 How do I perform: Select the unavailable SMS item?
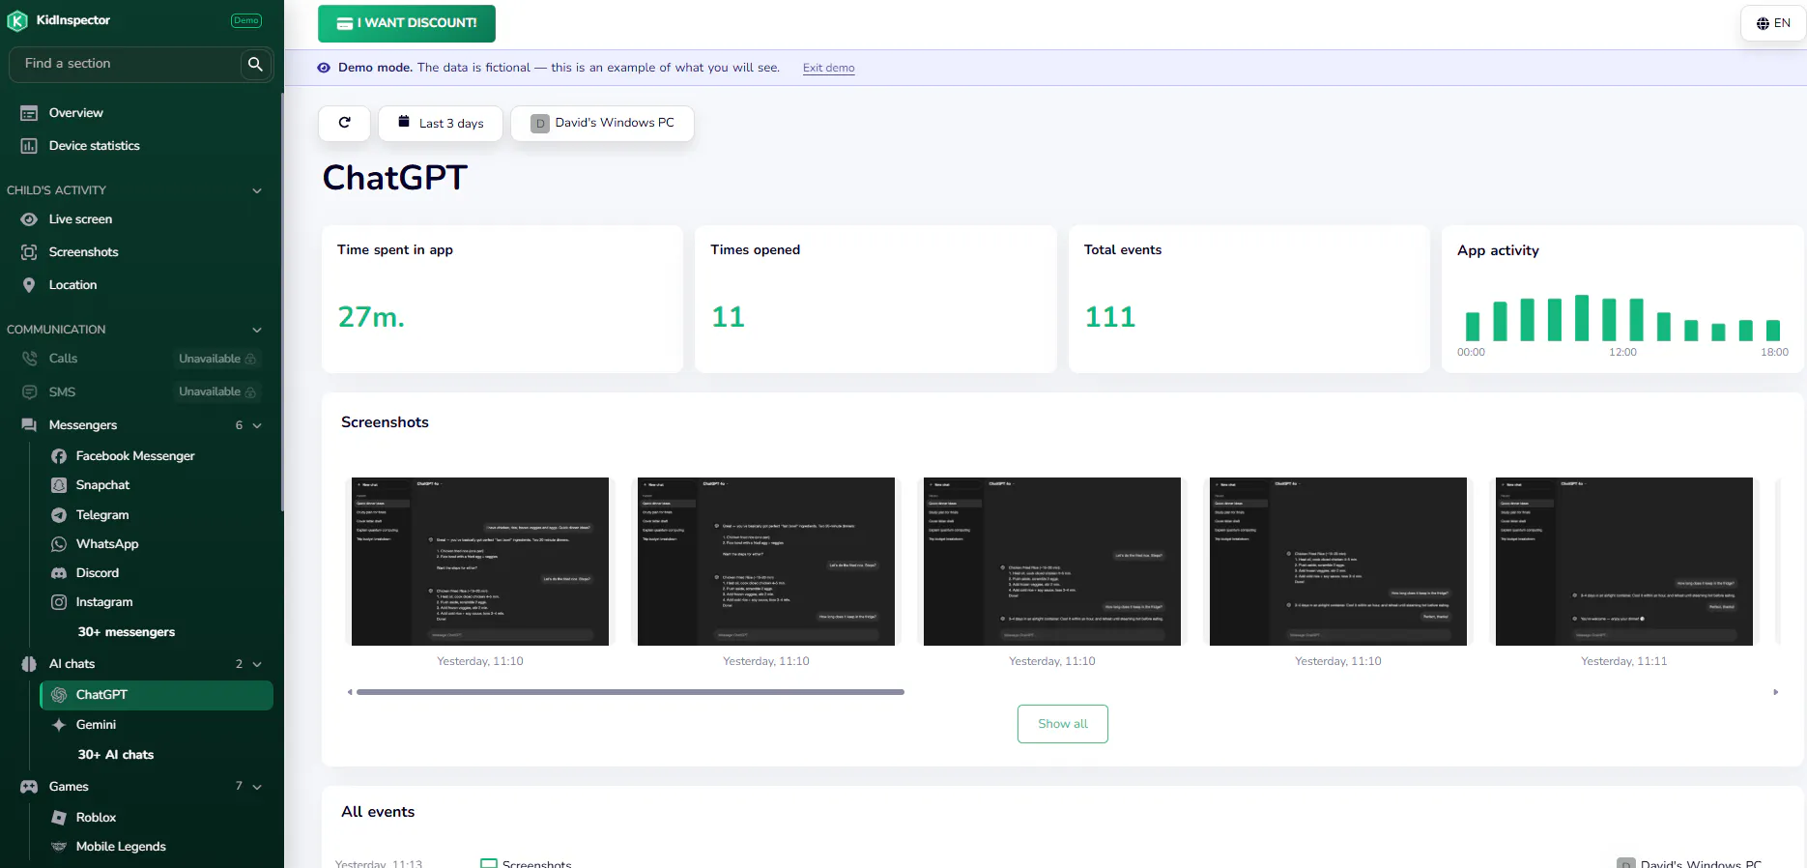tap(141, 391)
